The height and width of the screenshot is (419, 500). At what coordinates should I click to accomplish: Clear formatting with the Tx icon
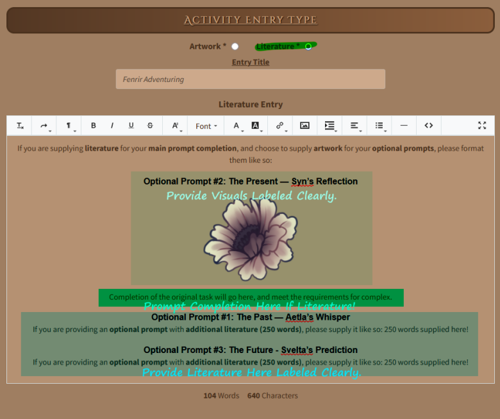tap(20, 126)
